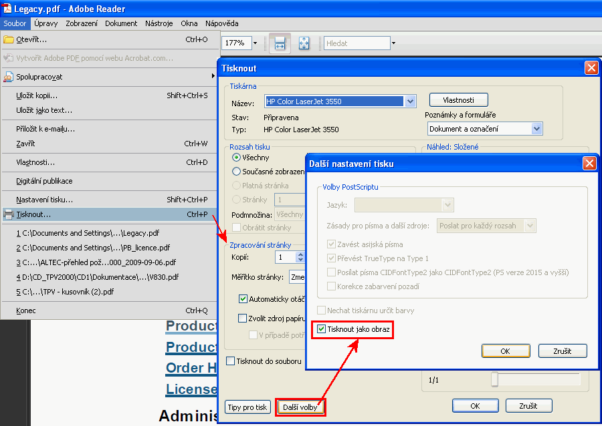Viewport: 602px width, 426px height.
Task: Choose Tisknout from the Soubor menu
Action: click(x=109, y=214)
